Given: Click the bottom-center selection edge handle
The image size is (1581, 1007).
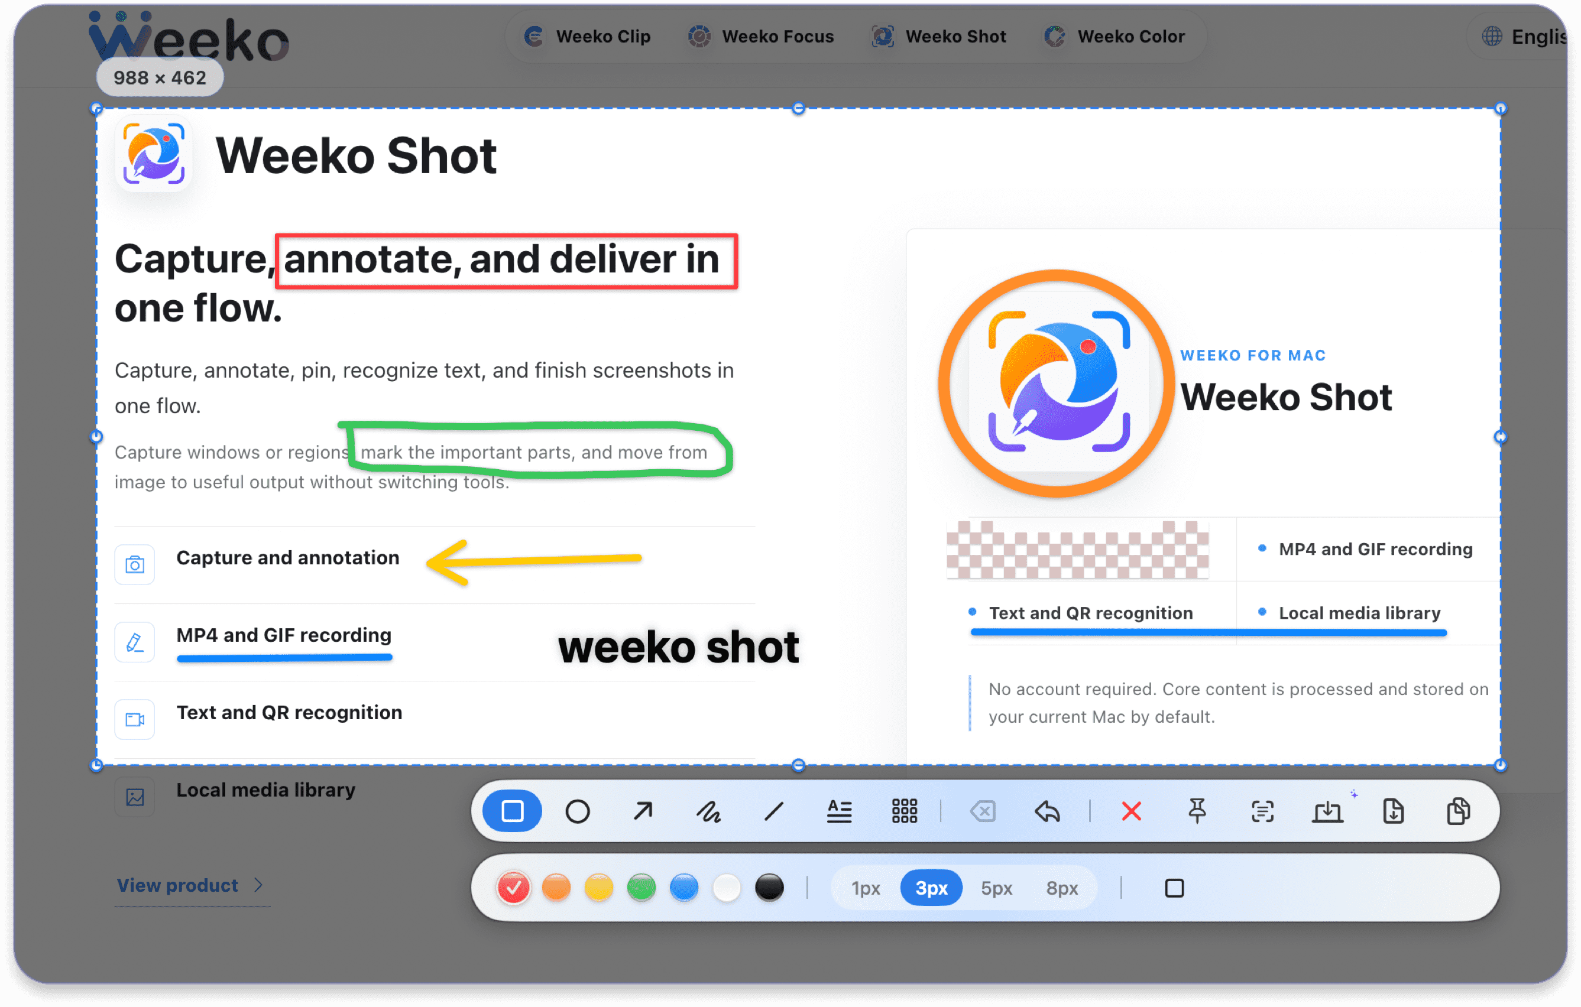Looking at the screenshot, I should (798, 765).
